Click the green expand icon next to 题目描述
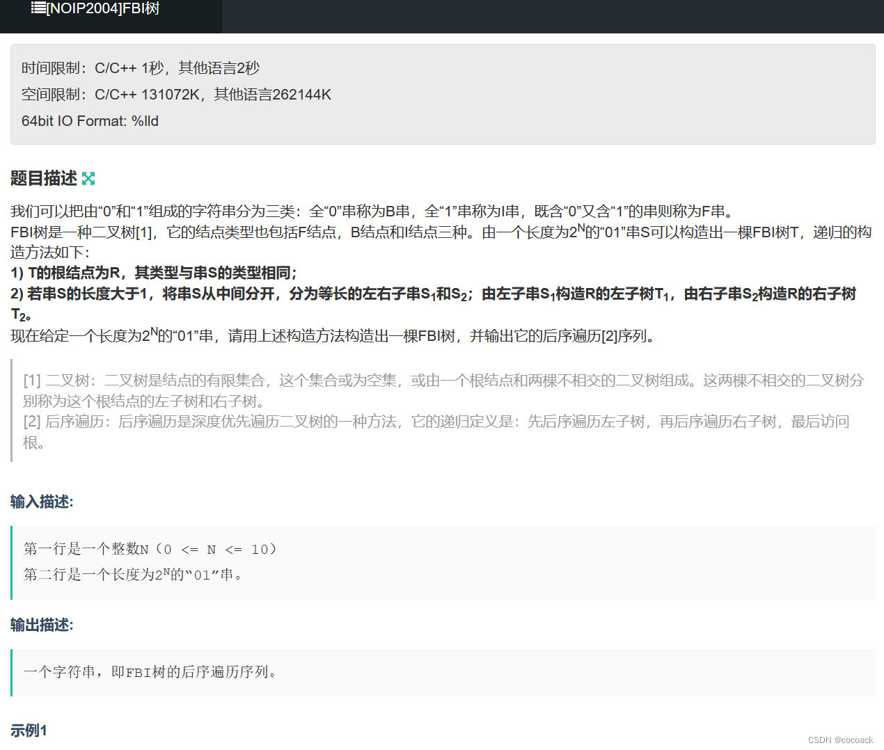884x750 pixels. (x=88, y=179)
